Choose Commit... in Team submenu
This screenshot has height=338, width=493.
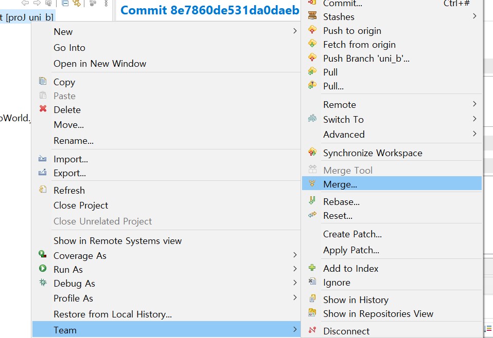392,4
